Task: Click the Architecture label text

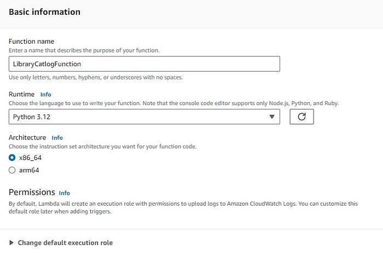Action: [27, 138]
